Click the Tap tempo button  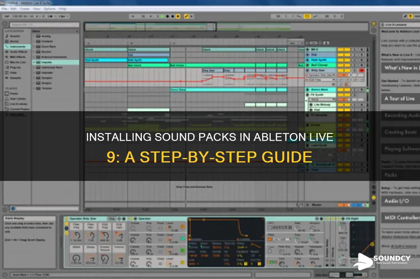pos(7,16)
